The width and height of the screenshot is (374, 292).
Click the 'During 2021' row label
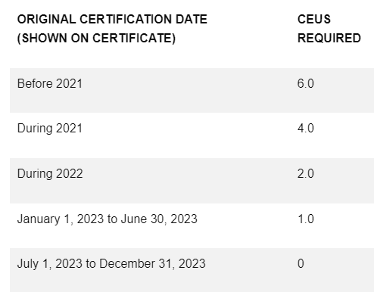(x=50, y=129)
